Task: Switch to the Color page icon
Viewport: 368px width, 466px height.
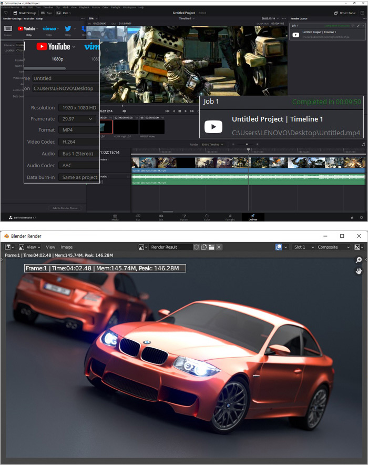Action: point(207,216)
